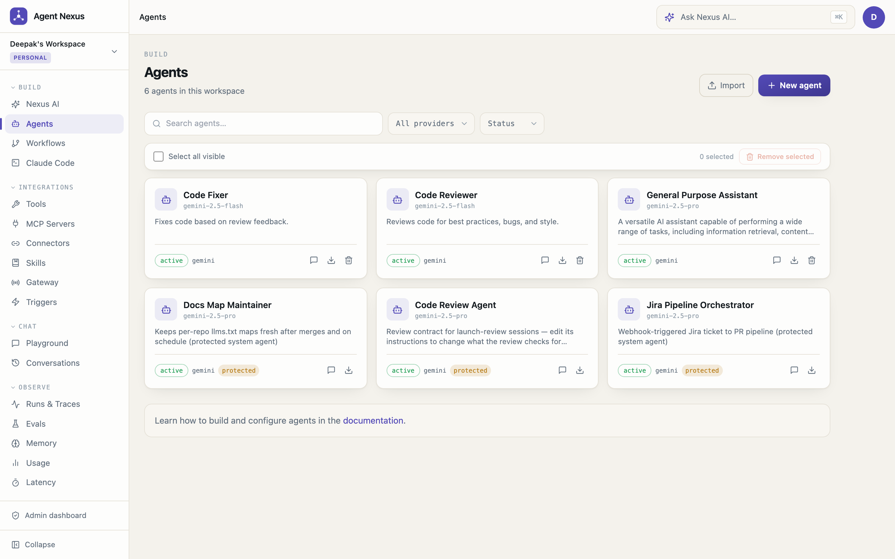Open Latency page

point(64,483)
